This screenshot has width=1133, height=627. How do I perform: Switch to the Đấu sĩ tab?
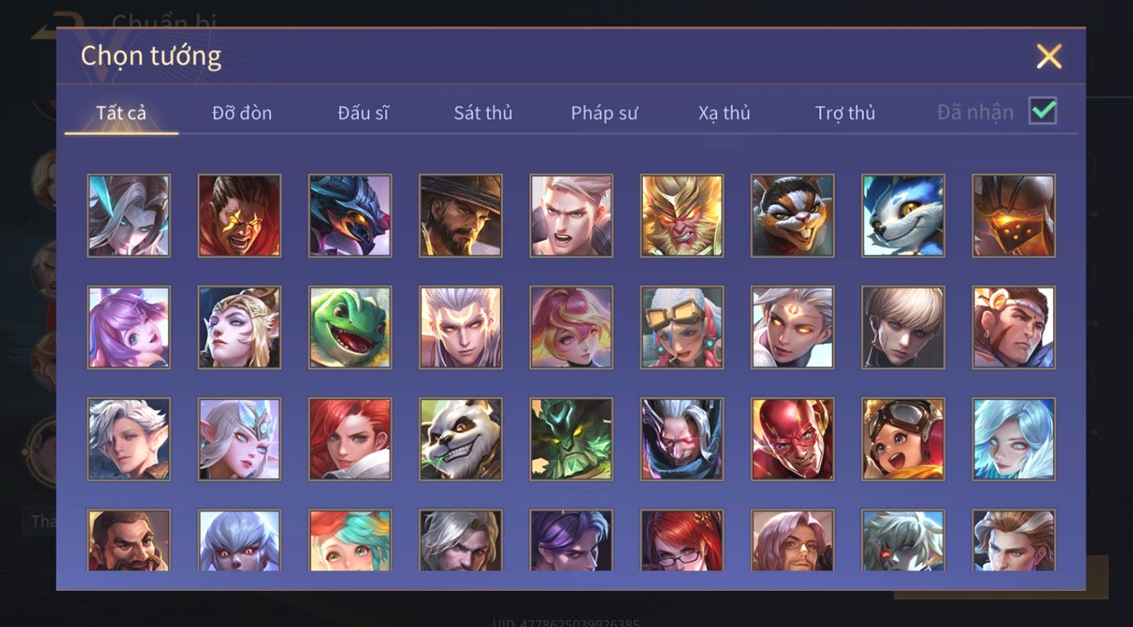coord(363,113)
